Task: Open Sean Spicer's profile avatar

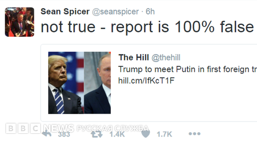Action: click(20, 22)
